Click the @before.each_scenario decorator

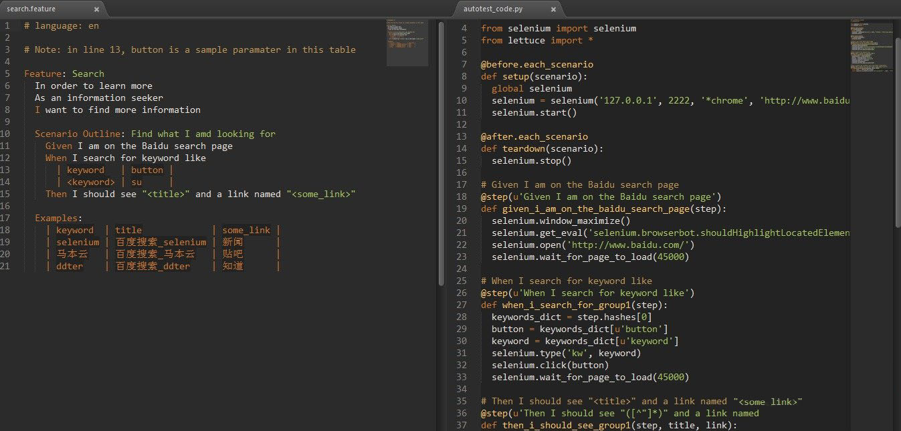tap(536, 64)
